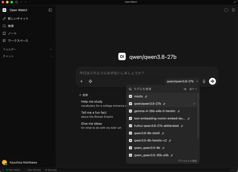Image resolution: width=238 pixels, height=172 pixels.
Task: Collapse the sidebar using the panel icon
Action: tap(50, 10)
